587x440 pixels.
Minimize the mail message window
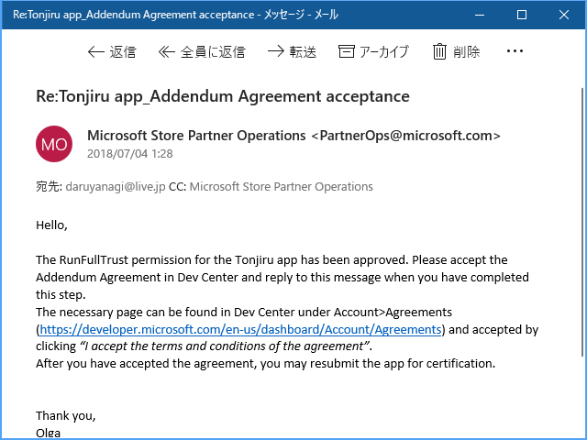[480, 15]
